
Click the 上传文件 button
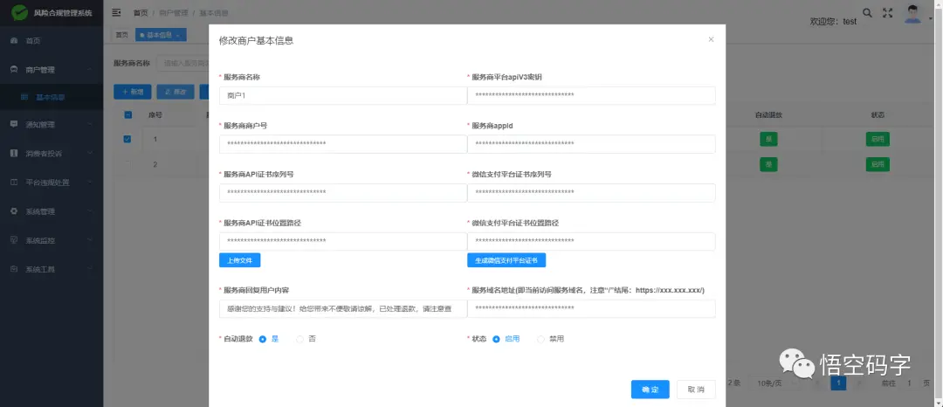click(239, 260)
